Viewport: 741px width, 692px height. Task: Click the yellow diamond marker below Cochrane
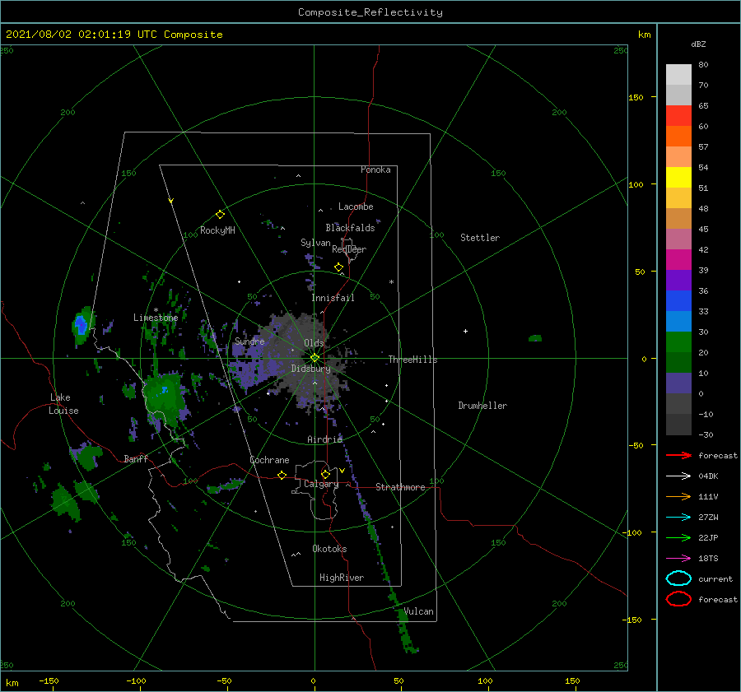point(282,475)
